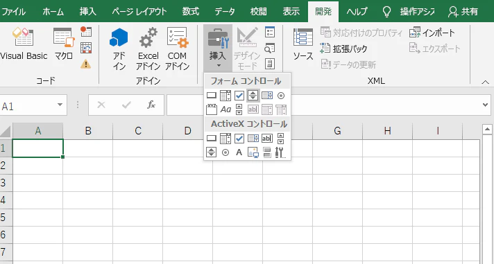The image size is (494, 264).
Task: Open the XML ソース pane
Action: coord(303,44)
